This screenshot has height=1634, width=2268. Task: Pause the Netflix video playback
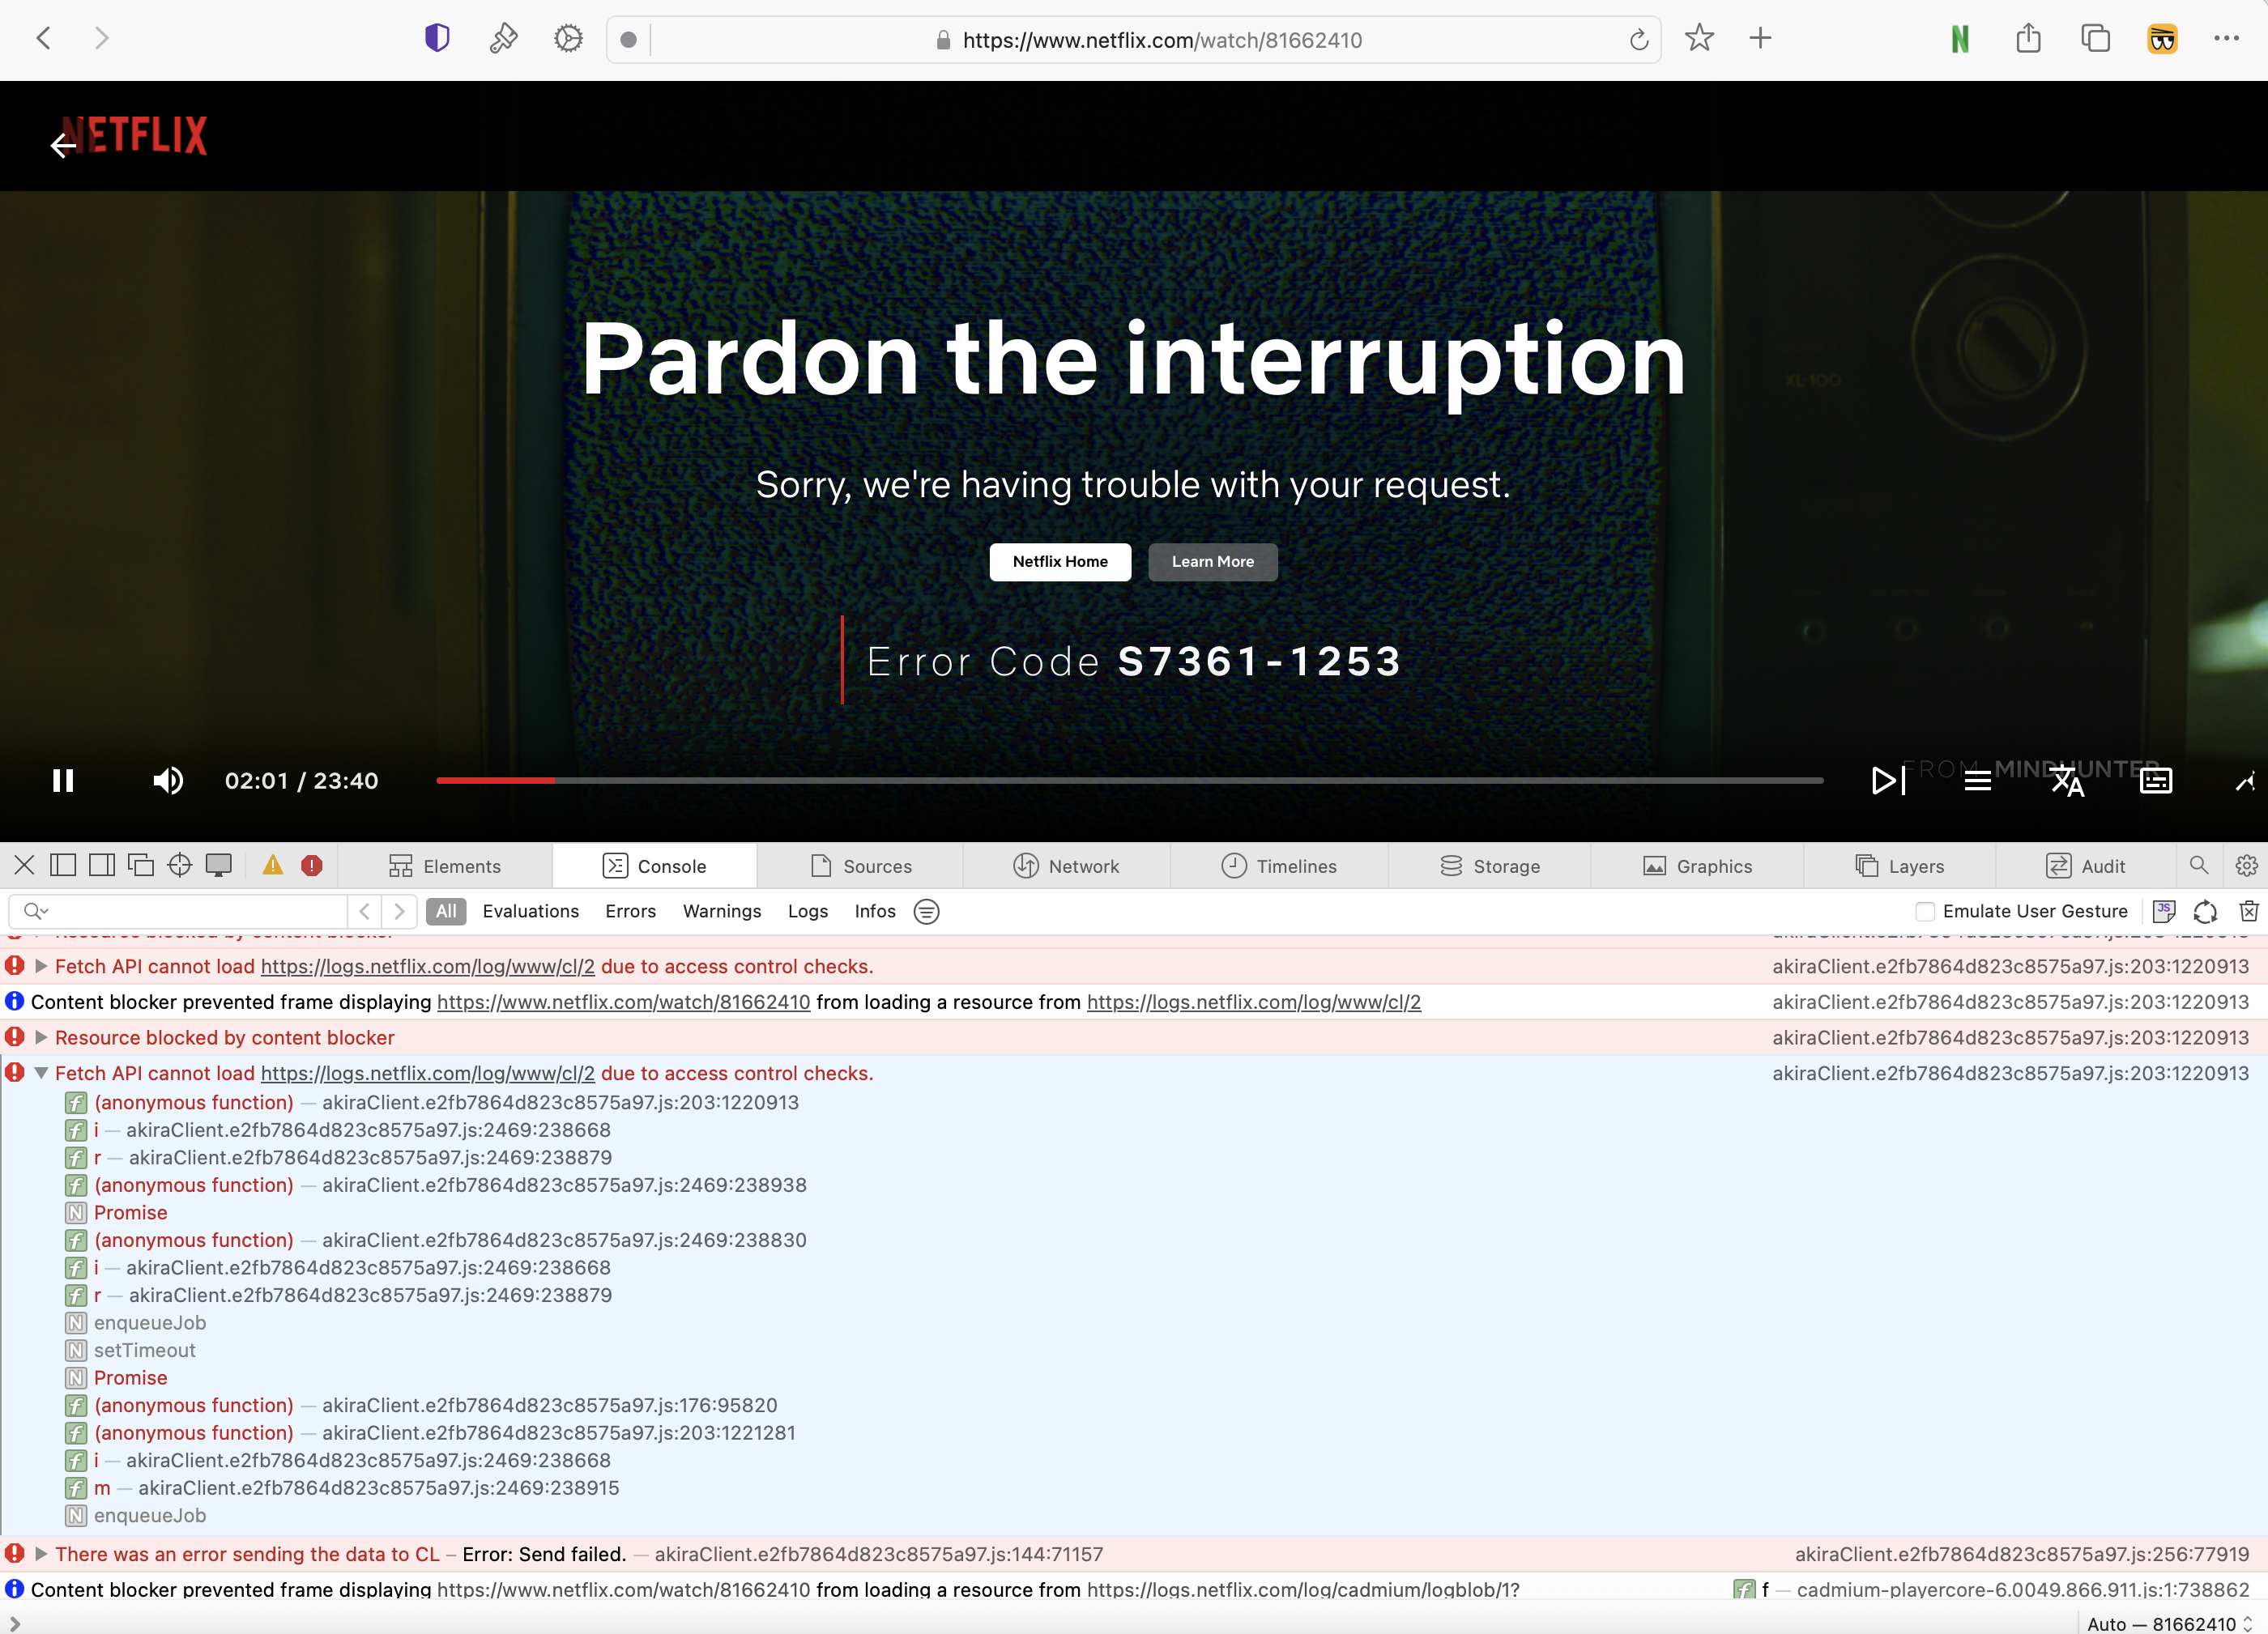63,781
